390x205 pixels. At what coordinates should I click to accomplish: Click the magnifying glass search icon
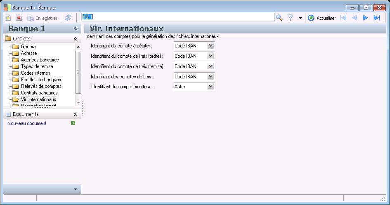point(279,18)
